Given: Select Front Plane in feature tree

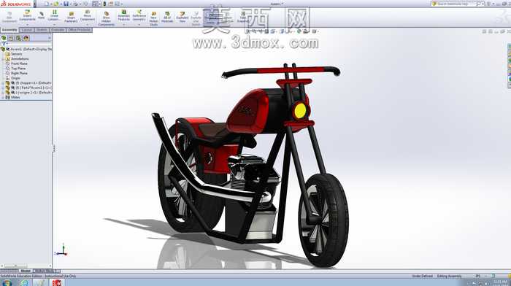Looking at the screenshot, I should pyautogui.click(x=19, y=63).
